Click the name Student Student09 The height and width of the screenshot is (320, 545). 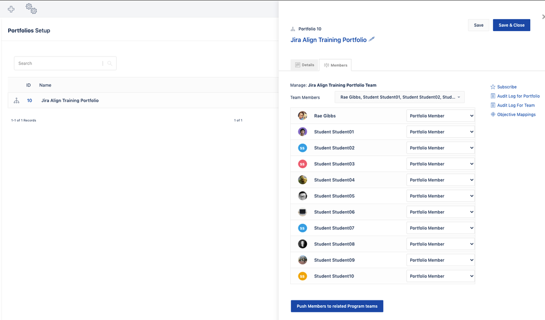pyautogui.click(x=334, y=260)
